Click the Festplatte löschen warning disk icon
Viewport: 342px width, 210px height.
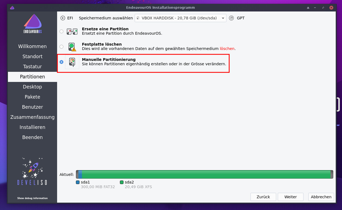[x=72, y=47]
